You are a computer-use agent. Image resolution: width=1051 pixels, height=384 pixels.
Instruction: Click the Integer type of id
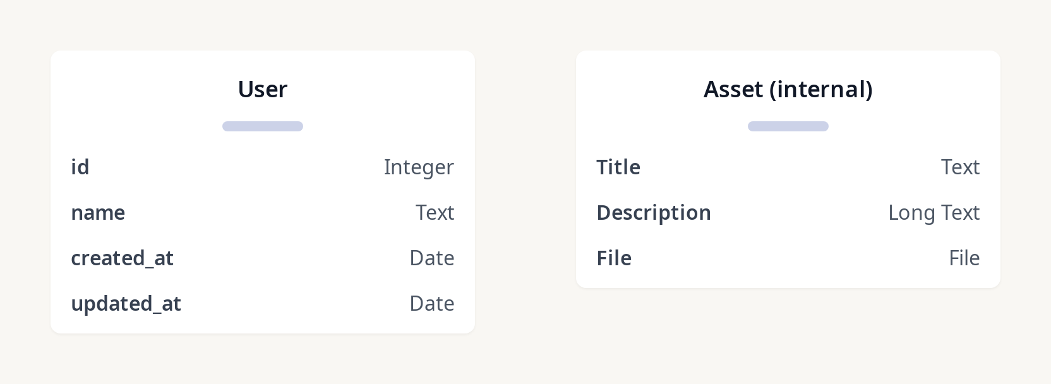click(419, 167)
